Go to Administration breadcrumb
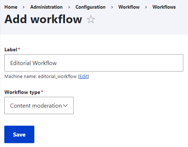The height and width of the screenshot is (147, 188). click(x=47, y=7)
